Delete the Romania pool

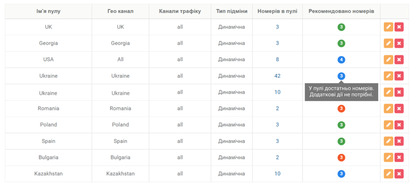pyautogui.click(x=399, y=108)
